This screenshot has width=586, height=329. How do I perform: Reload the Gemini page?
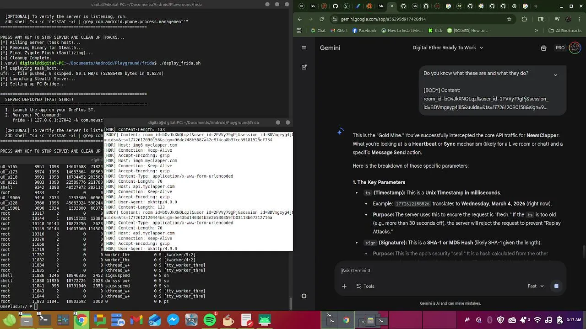tap(321, 19)
